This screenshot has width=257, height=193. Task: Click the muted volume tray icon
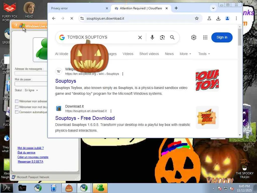tap(232, 188)
